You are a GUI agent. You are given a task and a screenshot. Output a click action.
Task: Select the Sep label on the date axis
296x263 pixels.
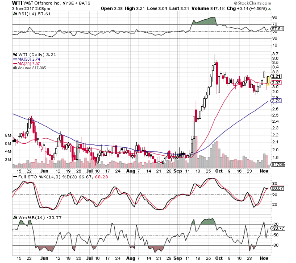[177, 258]
